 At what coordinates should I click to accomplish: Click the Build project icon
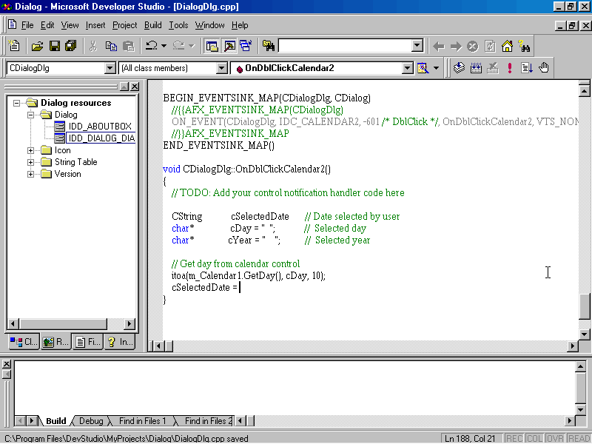point(476,68)
